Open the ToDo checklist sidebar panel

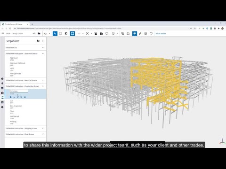2,88
